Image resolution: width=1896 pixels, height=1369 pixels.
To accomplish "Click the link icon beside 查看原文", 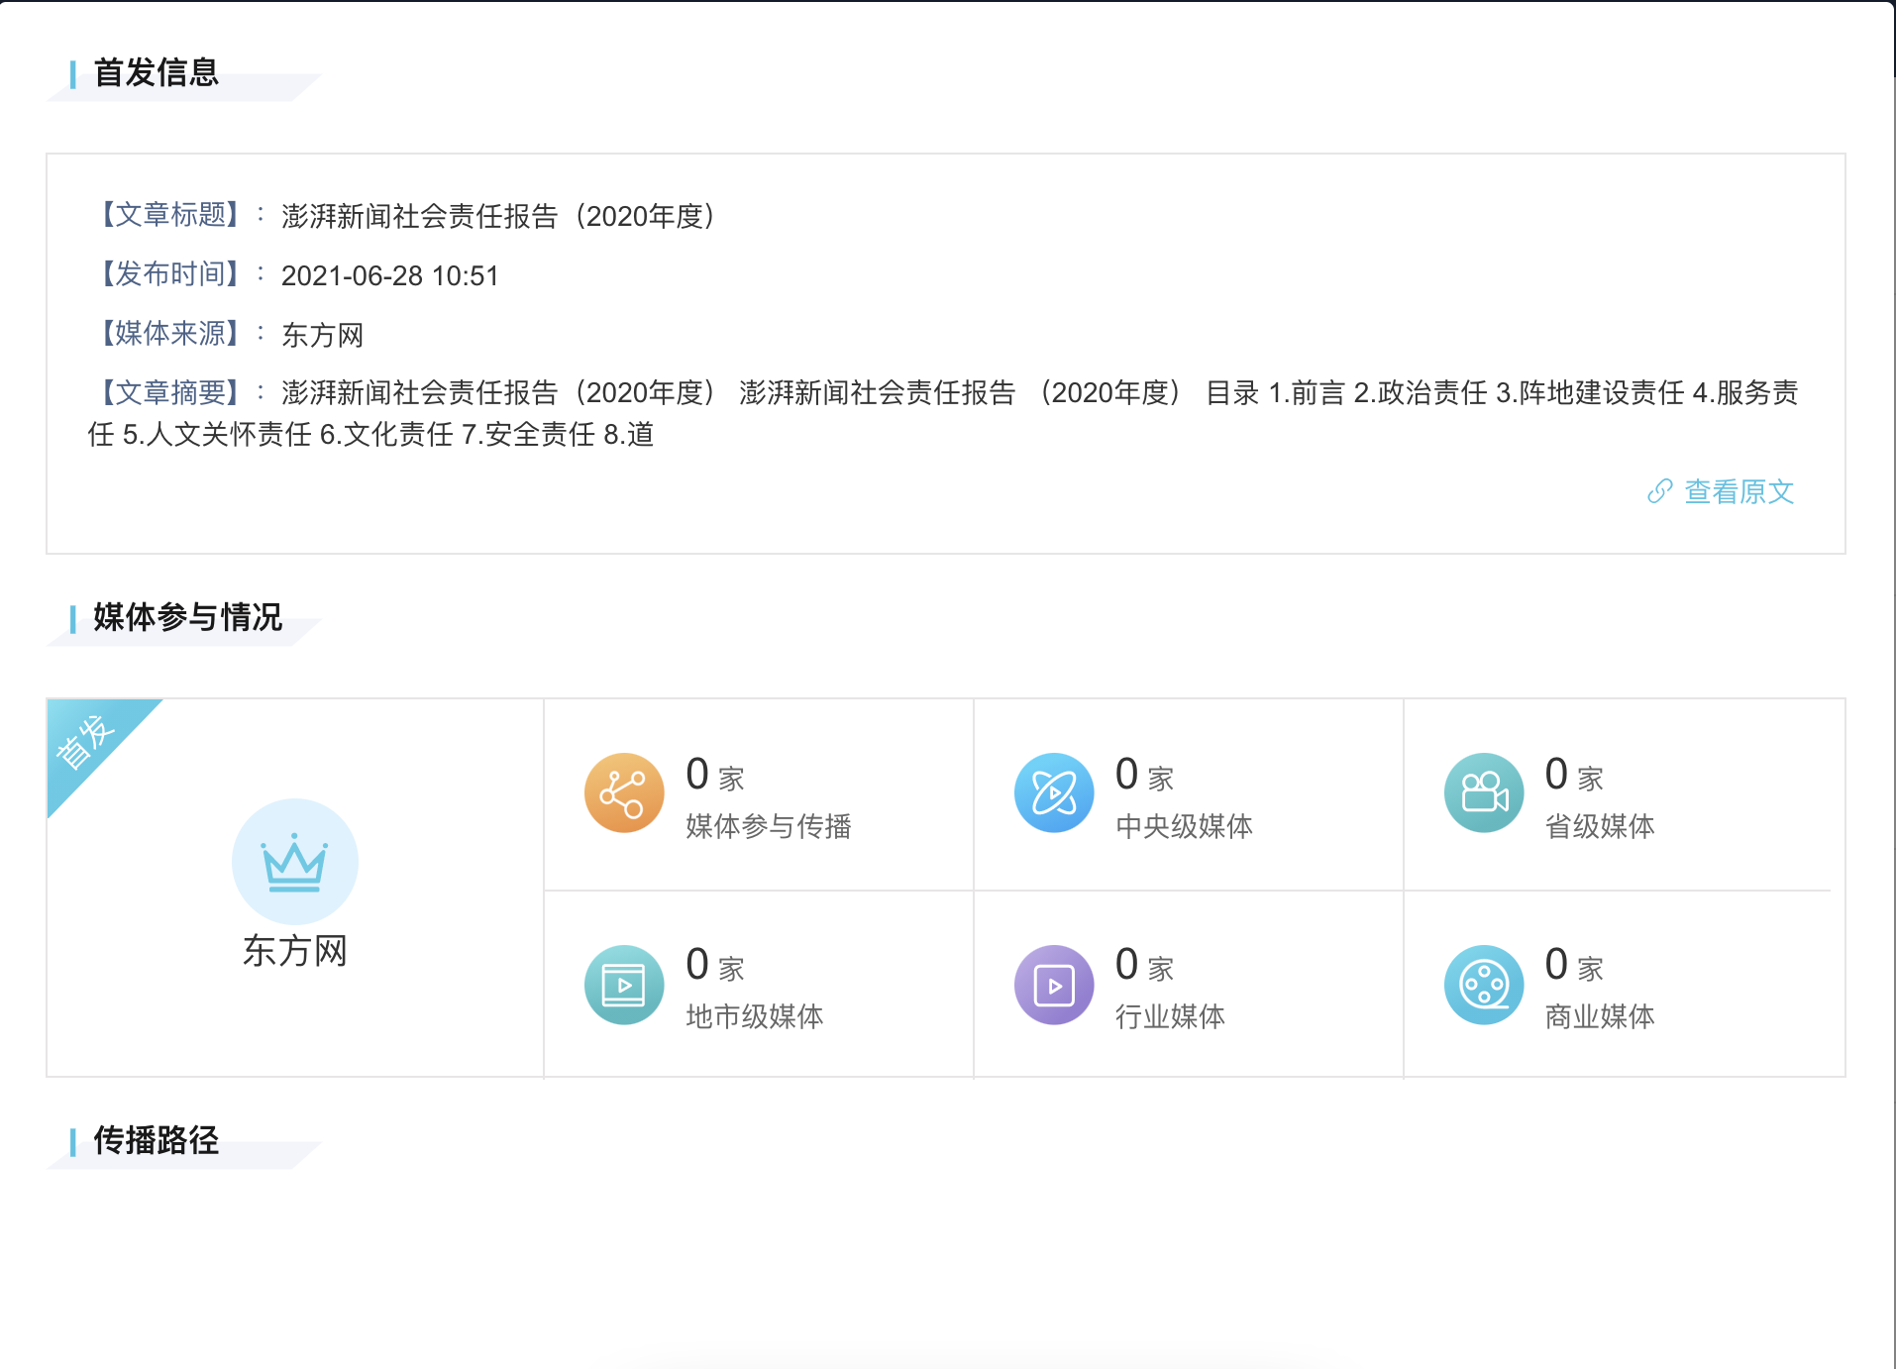I will [1658, 492].
